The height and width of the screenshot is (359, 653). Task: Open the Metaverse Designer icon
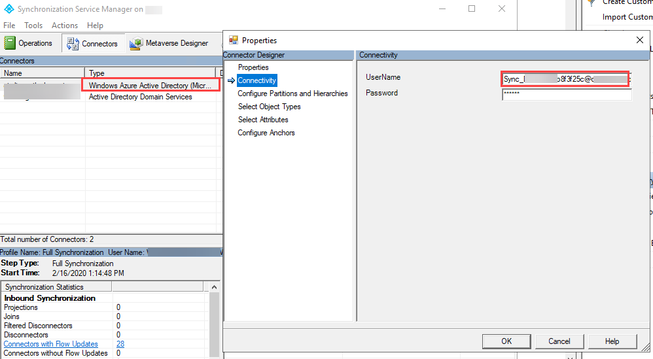(135, 43)
